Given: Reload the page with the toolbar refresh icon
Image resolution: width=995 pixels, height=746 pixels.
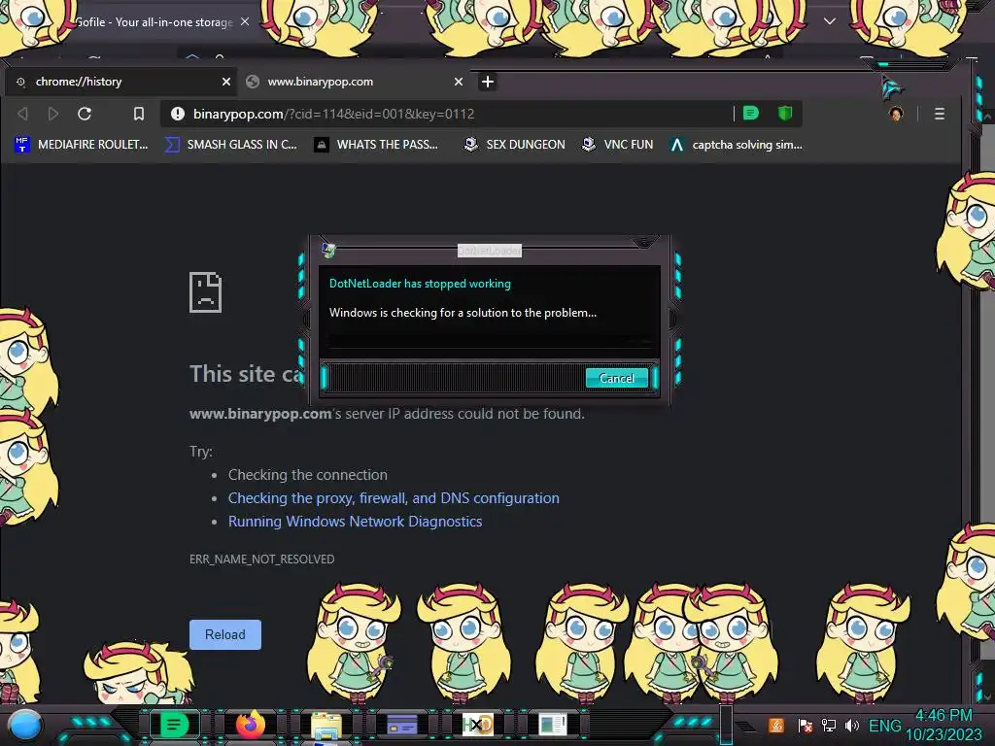Looking at the screenshot, I should tap(85, 114).
